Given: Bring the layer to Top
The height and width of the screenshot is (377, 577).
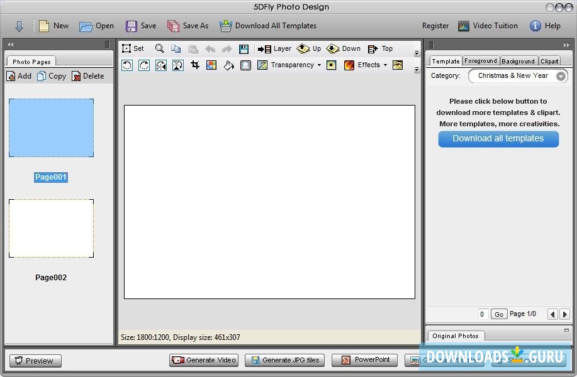Looking at the screenshot, I should (380, 48).
